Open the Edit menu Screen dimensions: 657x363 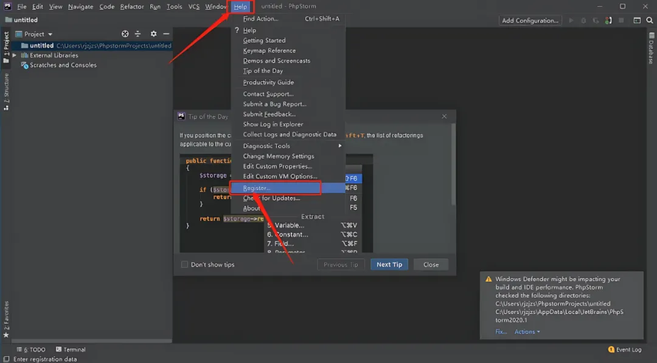(x=37, y=6)
